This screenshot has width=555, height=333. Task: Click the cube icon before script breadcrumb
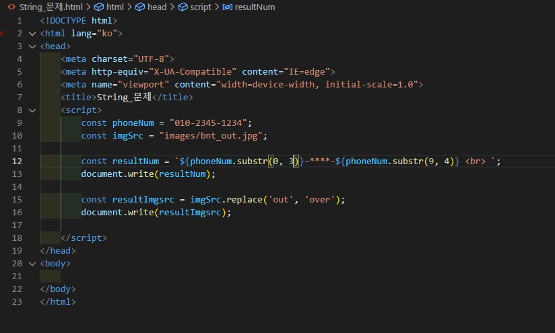point(183,7)
